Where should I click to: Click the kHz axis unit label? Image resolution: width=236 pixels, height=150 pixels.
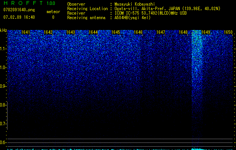point(3,30)
